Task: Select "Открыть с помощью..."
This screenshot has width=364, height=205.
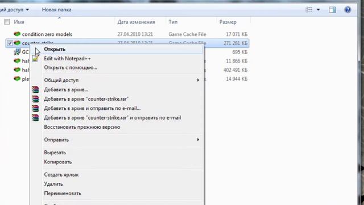Action: pos(71,68)
